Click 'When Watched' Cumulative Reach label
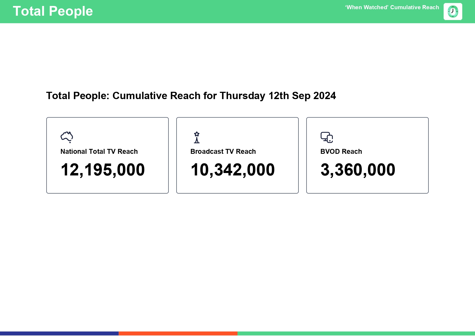The height and width of the screenshot is (336, 475). (392, 8)
